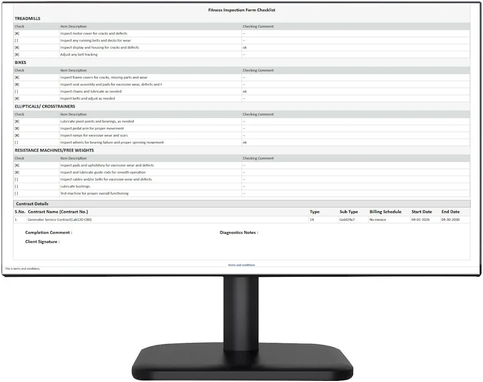Toggle checkbox for 'Inspect motor cover for cracks'
The height and width of the screenshot is (382, 483).
click(17, 34)
